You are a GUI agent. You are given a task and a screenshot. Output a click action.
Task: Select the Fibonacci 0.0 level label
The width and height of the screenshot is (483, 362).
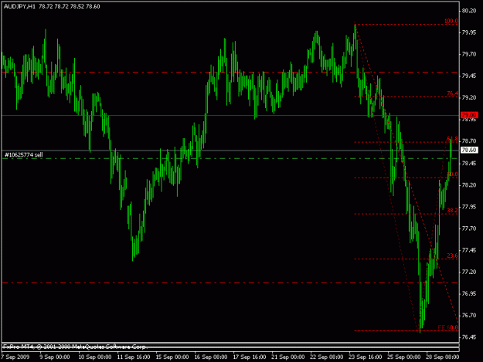(454, 327)
